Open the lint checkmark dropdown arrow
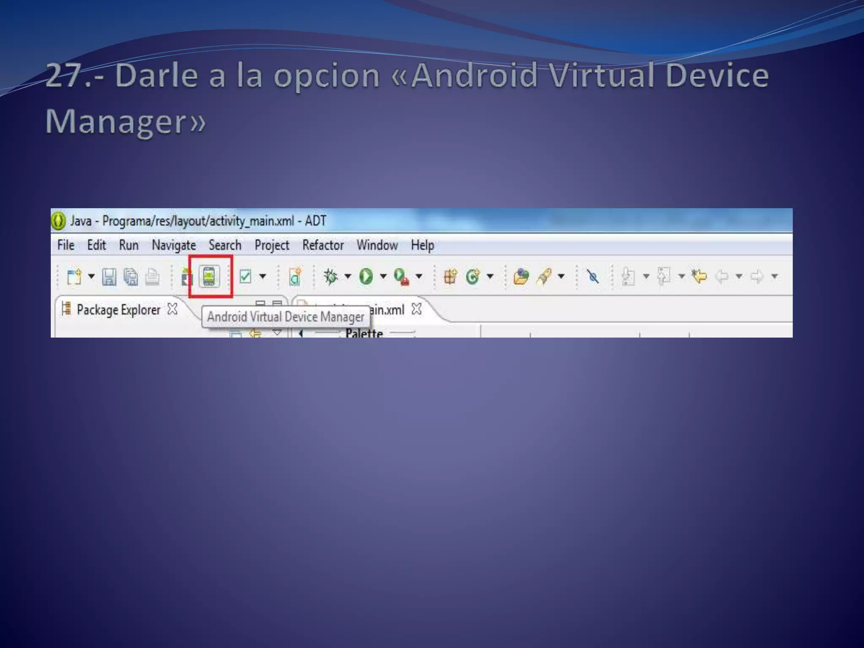Image resolution: width=864 pixels, height=648 pixels. pos(263,277)
